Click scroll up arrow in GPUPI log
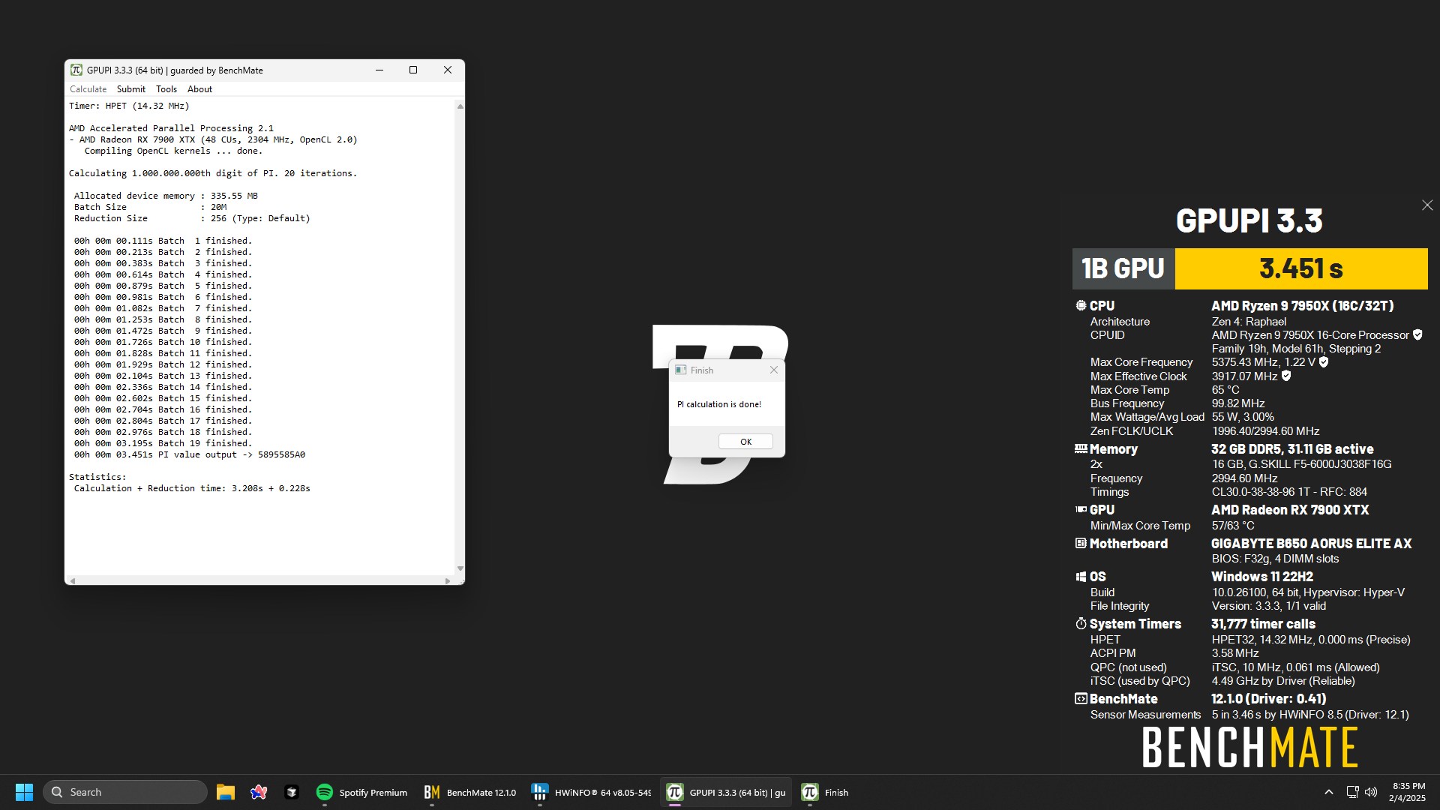 pyautogui.click(x=460, y=106)
